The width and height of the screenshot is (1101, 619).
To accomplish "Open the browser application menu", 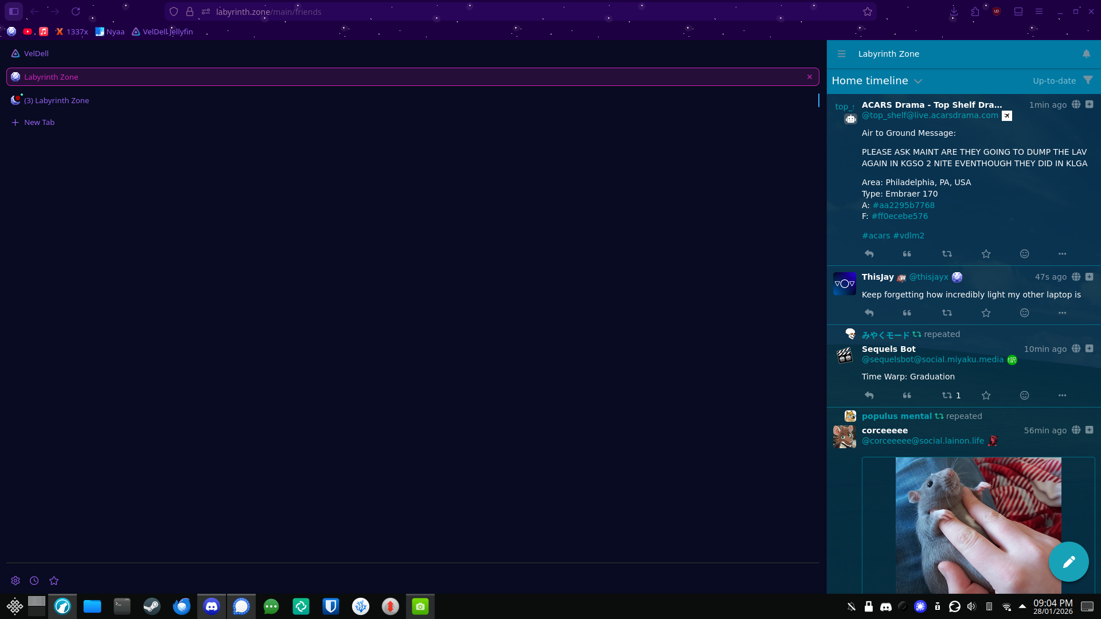I will click(1039, 11).
